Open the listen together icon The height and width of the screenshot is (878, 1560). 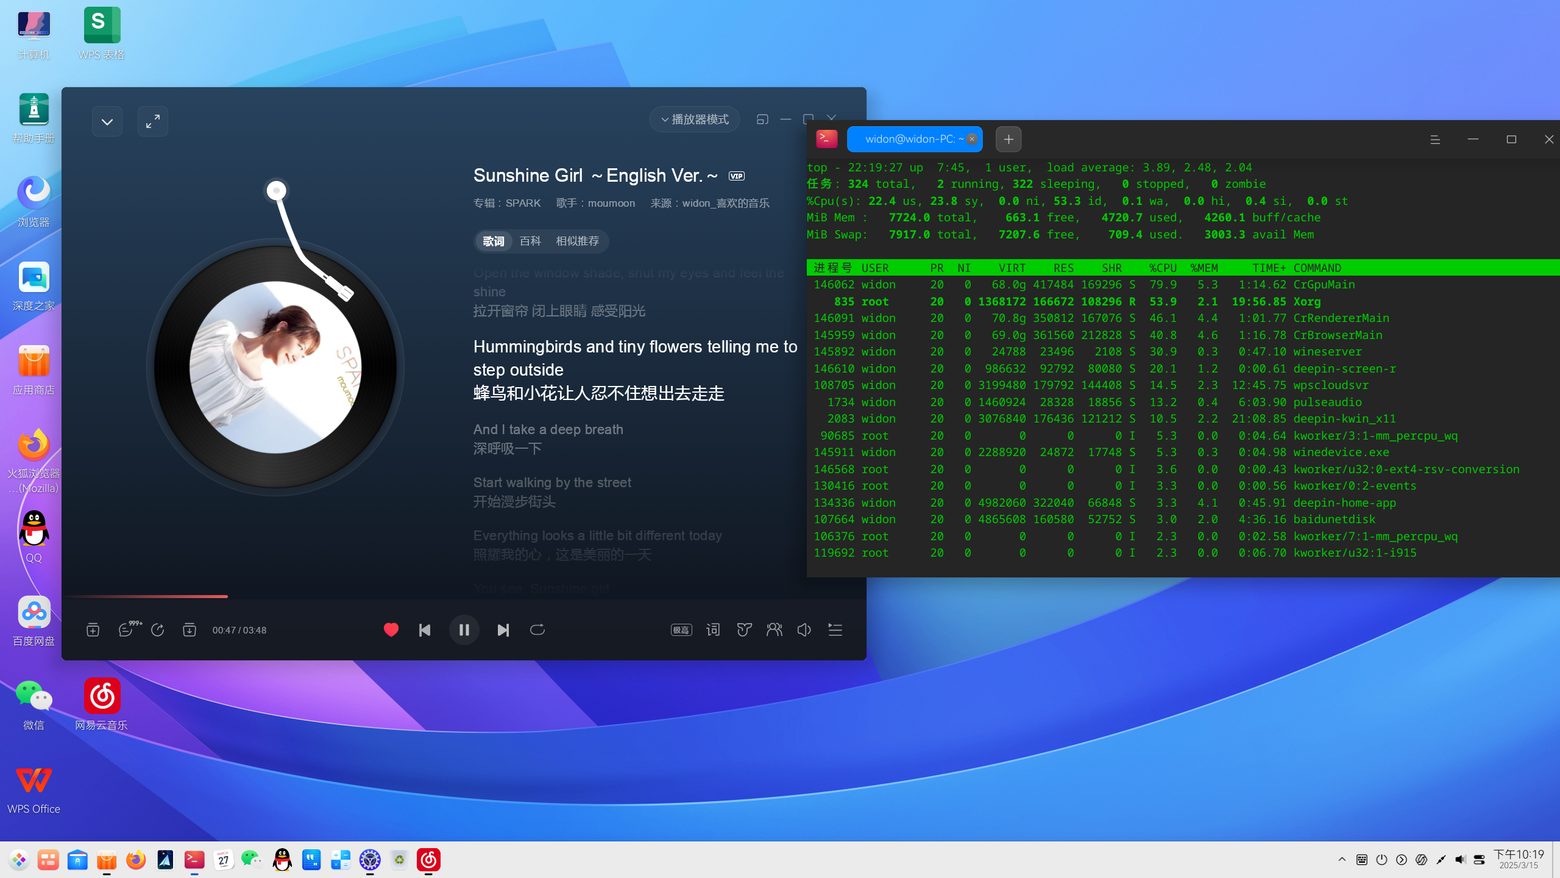[x=775, y=630]
